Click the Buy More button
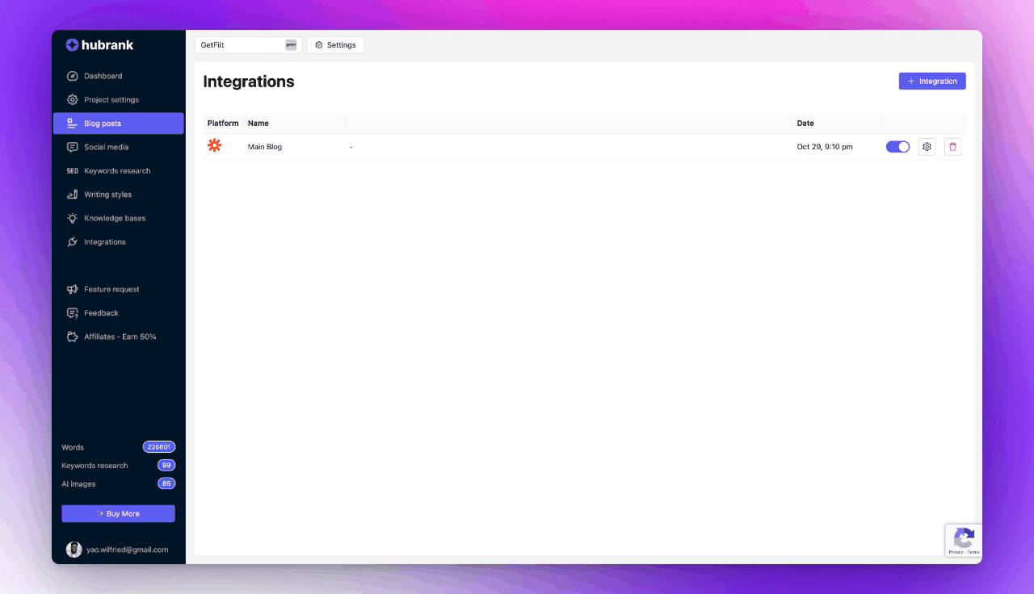Image resolution: width=1034 pixels, height=594 pixels. [x=118, y=514]
